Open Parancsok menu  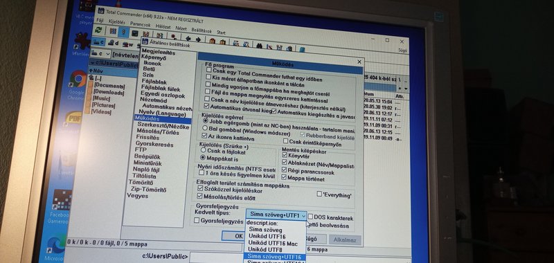141,24
